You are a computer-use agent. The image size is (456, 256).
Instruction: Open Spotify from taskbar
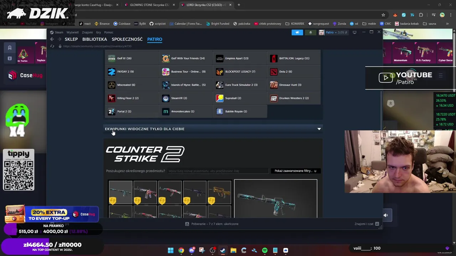[265, 250]
